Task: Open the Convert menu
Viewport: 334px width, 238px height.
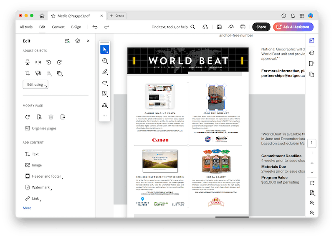Action: [x=58, y=27]
